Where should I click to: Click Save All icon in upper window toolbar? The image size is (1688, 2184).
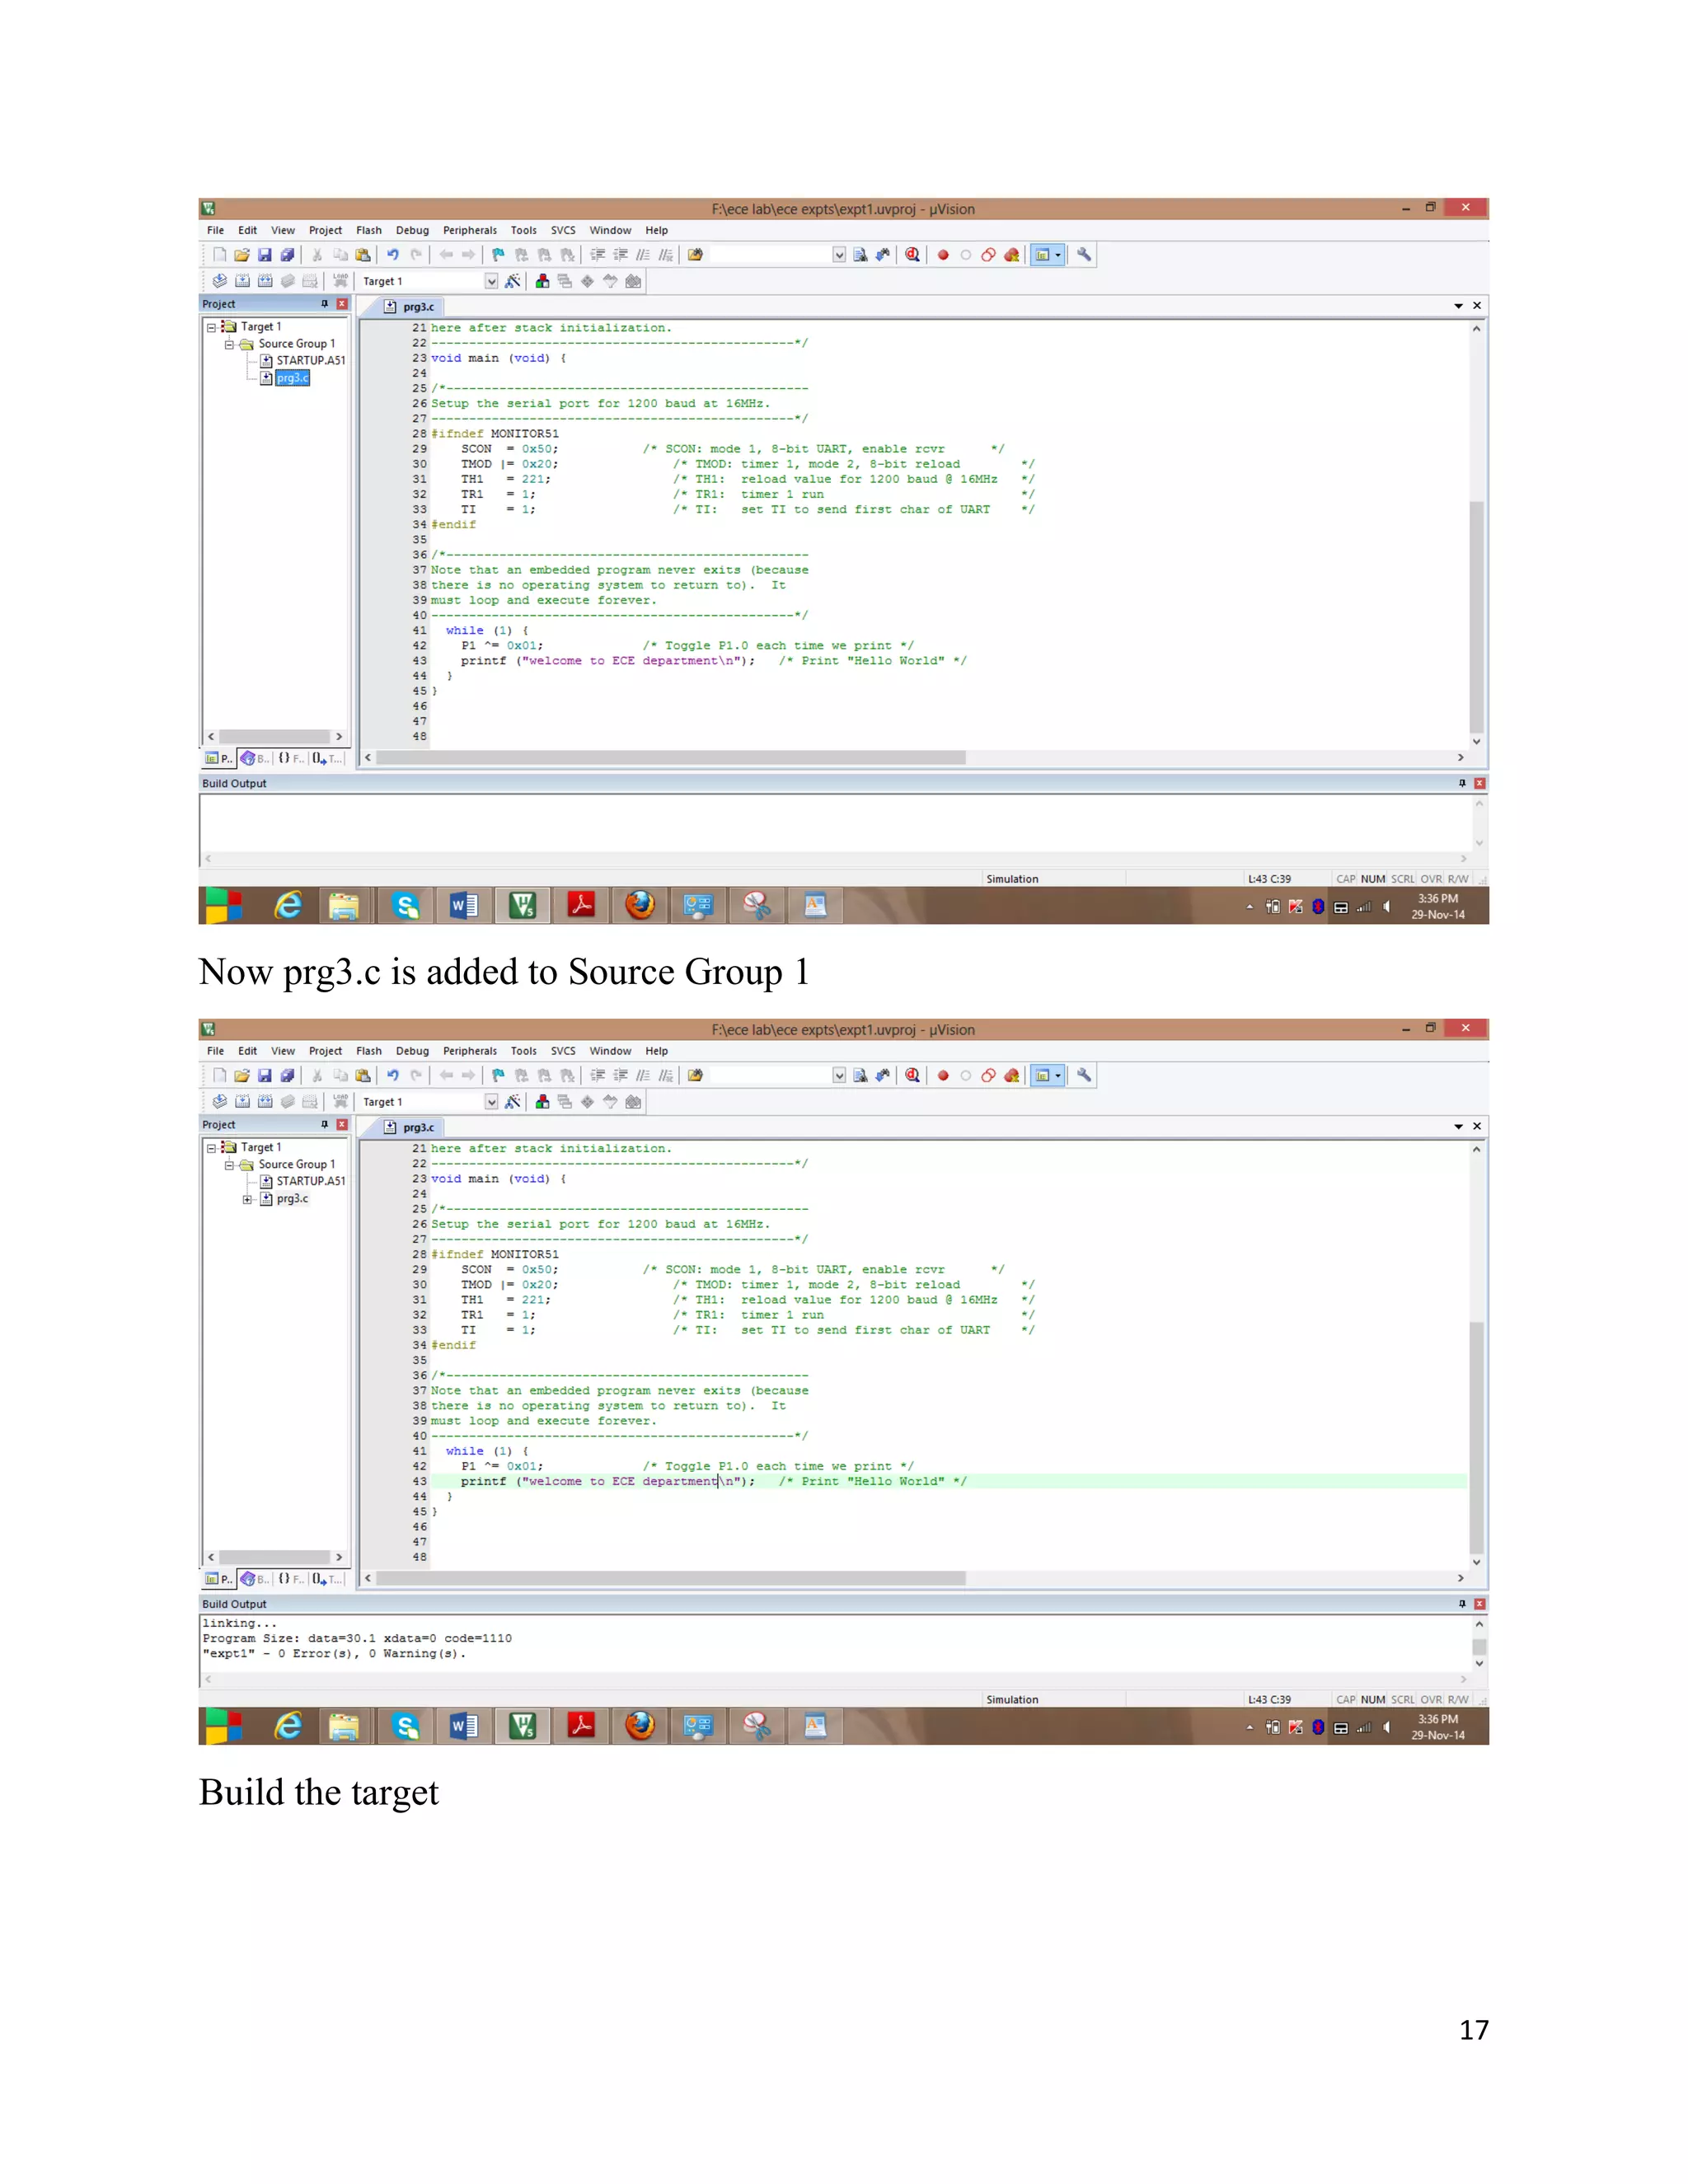click(x=287, y=255)
